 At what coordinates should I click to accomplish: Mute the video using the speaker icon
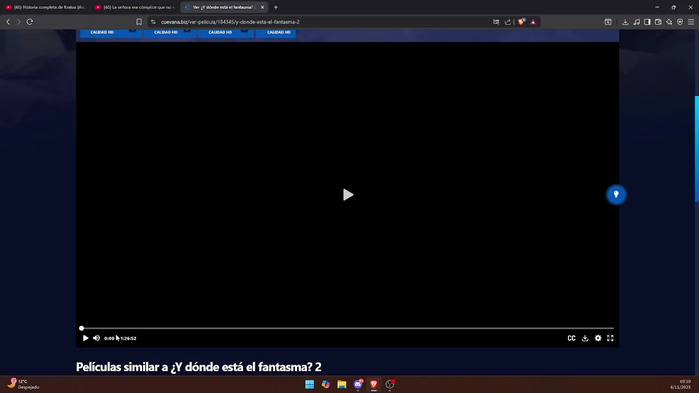pyautogui.click(x=96, y=338)
